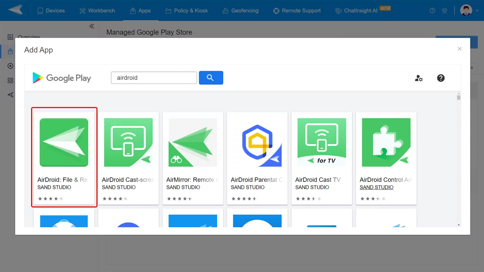Image resolution: width=484 pixels, height=272 pixels.
Task: Collapse the left sidebar with the double chevron
Action: coord(92,26)
